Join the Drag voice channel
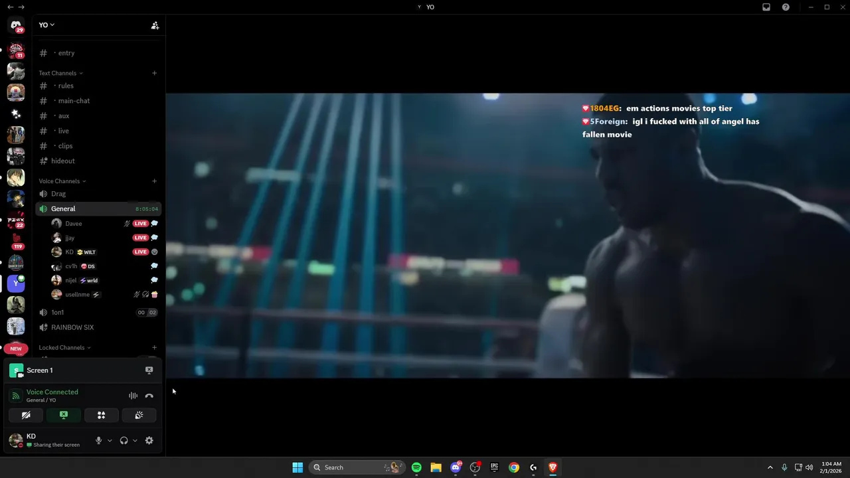 [98, 194]
